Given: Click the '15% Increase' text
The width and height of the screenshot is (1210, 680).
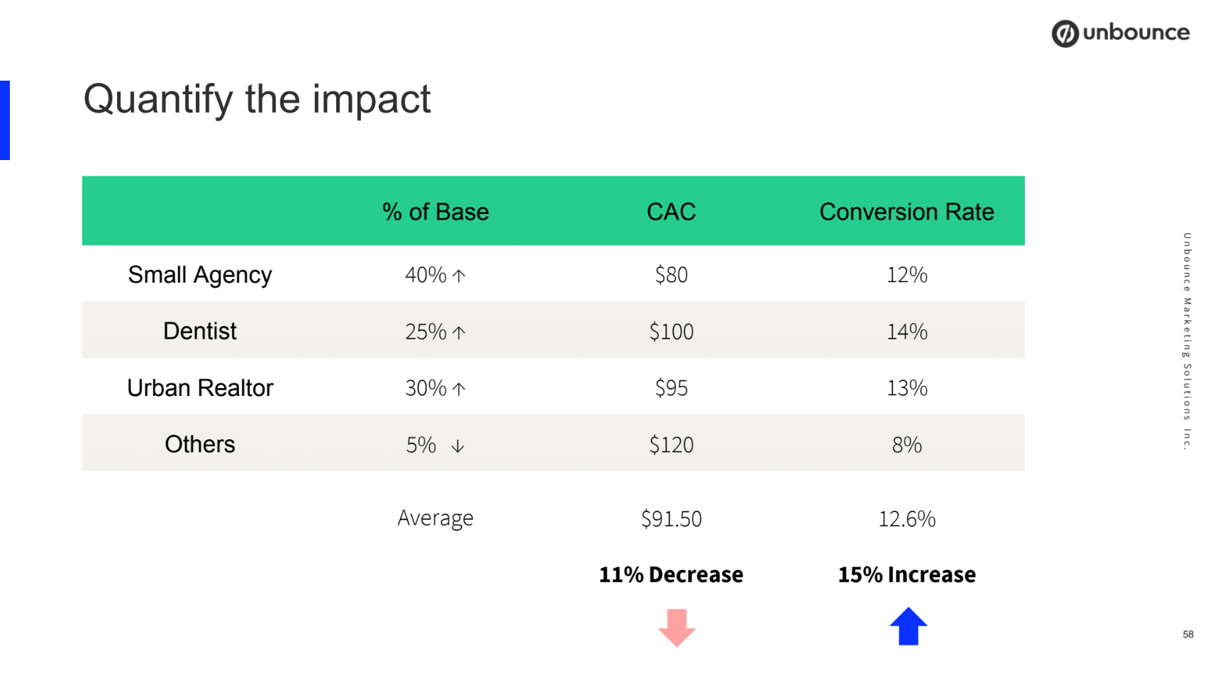Looking at the screenshot, I should (x=906, y=574).
